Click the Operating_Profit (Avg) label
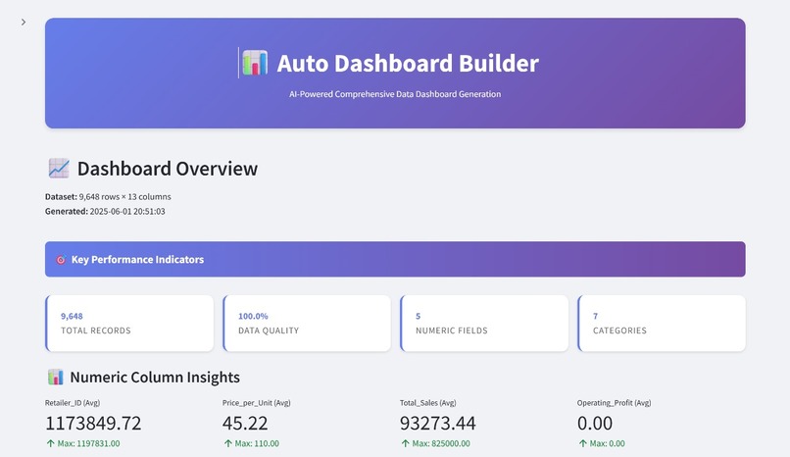The height and width of the screenshot is (457, 790). click(x=614, y=403)
